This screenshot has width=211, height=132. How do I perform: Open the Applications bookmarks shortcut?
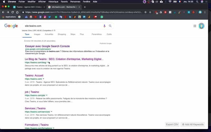(x=9, y=17)
